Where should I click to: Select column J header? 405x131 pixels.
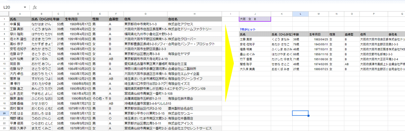click(254, 14)
